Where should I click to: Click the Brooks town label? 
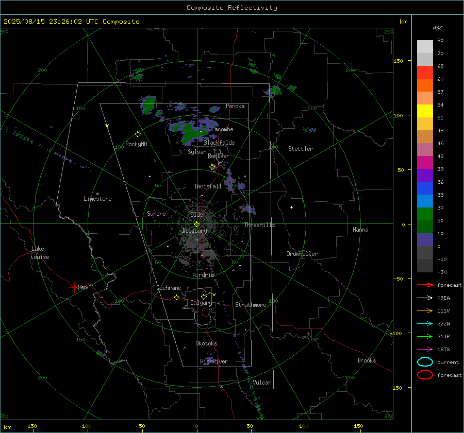367,360
